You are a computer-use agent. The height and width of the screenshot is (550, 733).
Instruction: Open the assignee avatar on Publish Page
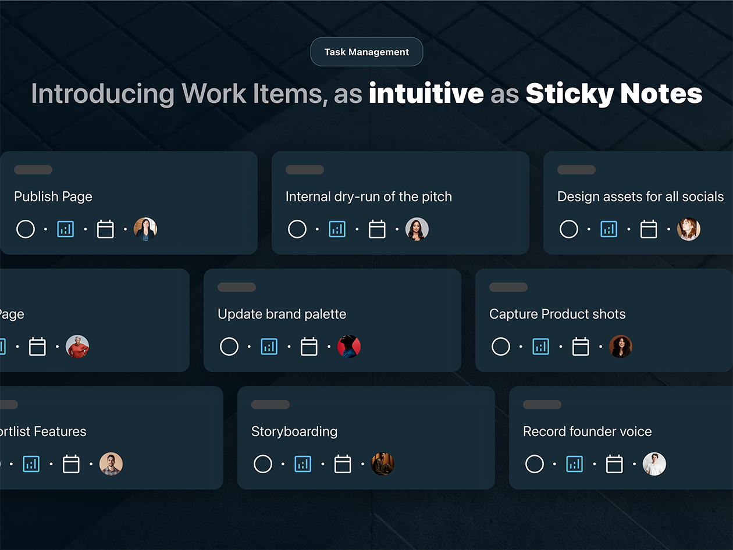click(x=145, y=229)
